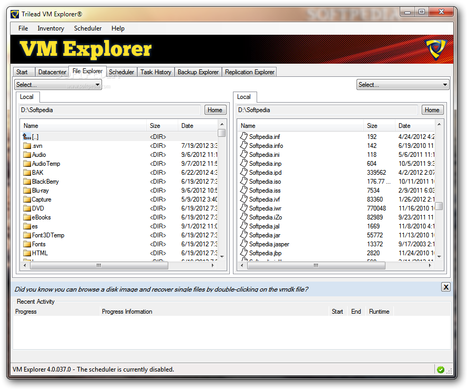Switch to the Scheduler tab

pos(121,72)
